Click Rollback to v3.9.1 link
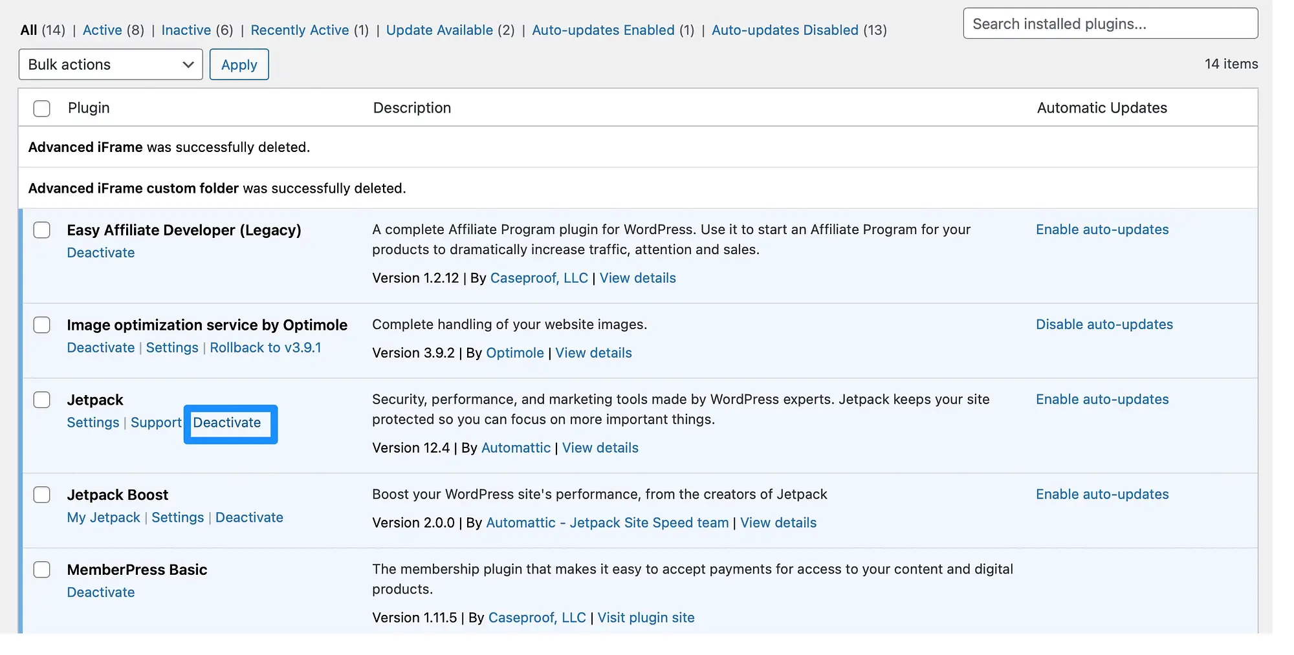 pos(265,348)
